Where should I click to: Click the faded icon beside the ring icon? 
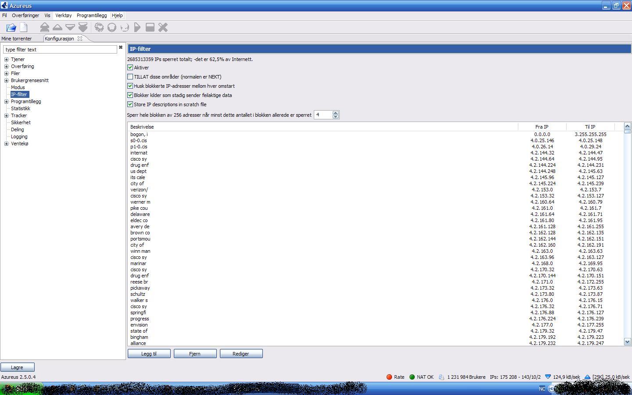coord(125,27)
